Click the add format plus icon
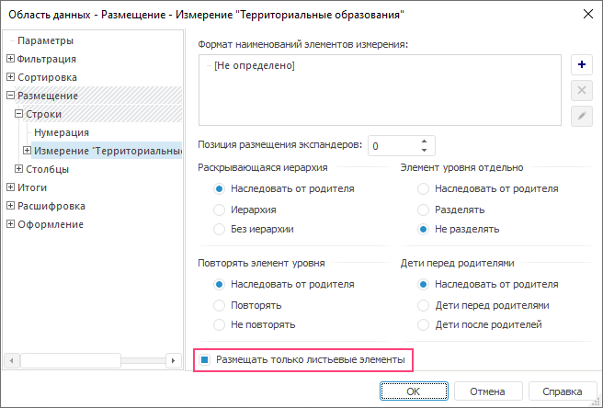Screen dimensions: 603x408 click(581, 65)
